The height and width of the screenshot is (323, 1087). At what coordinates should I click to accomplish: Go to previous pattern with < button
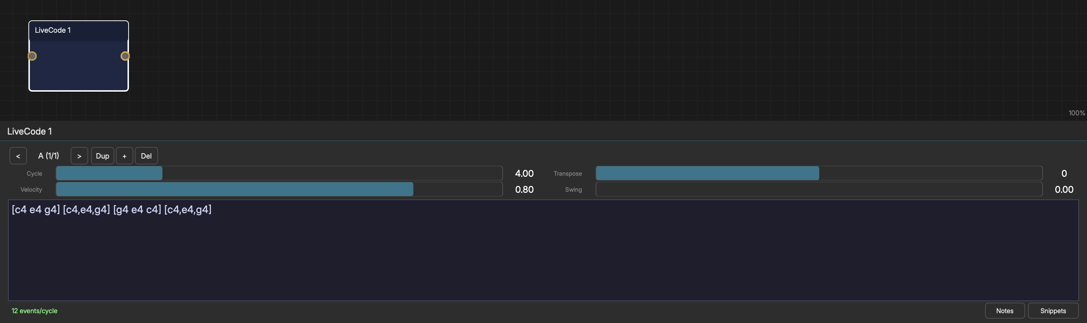(x=18, y=156)
